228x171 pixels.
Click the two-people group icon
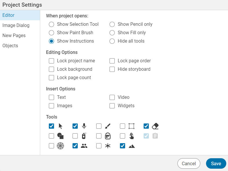(x=84, y=146)
